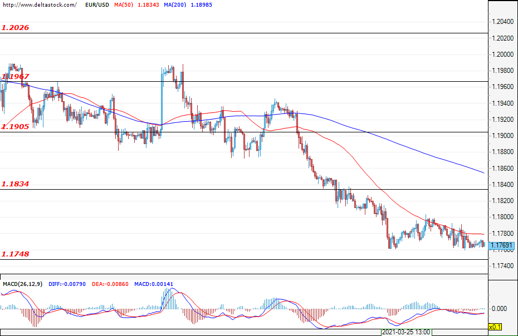This screenshot has height=336, width=518.
Task: Click the MA(200) value 1.18985
Action: click(x=202, y=4)
